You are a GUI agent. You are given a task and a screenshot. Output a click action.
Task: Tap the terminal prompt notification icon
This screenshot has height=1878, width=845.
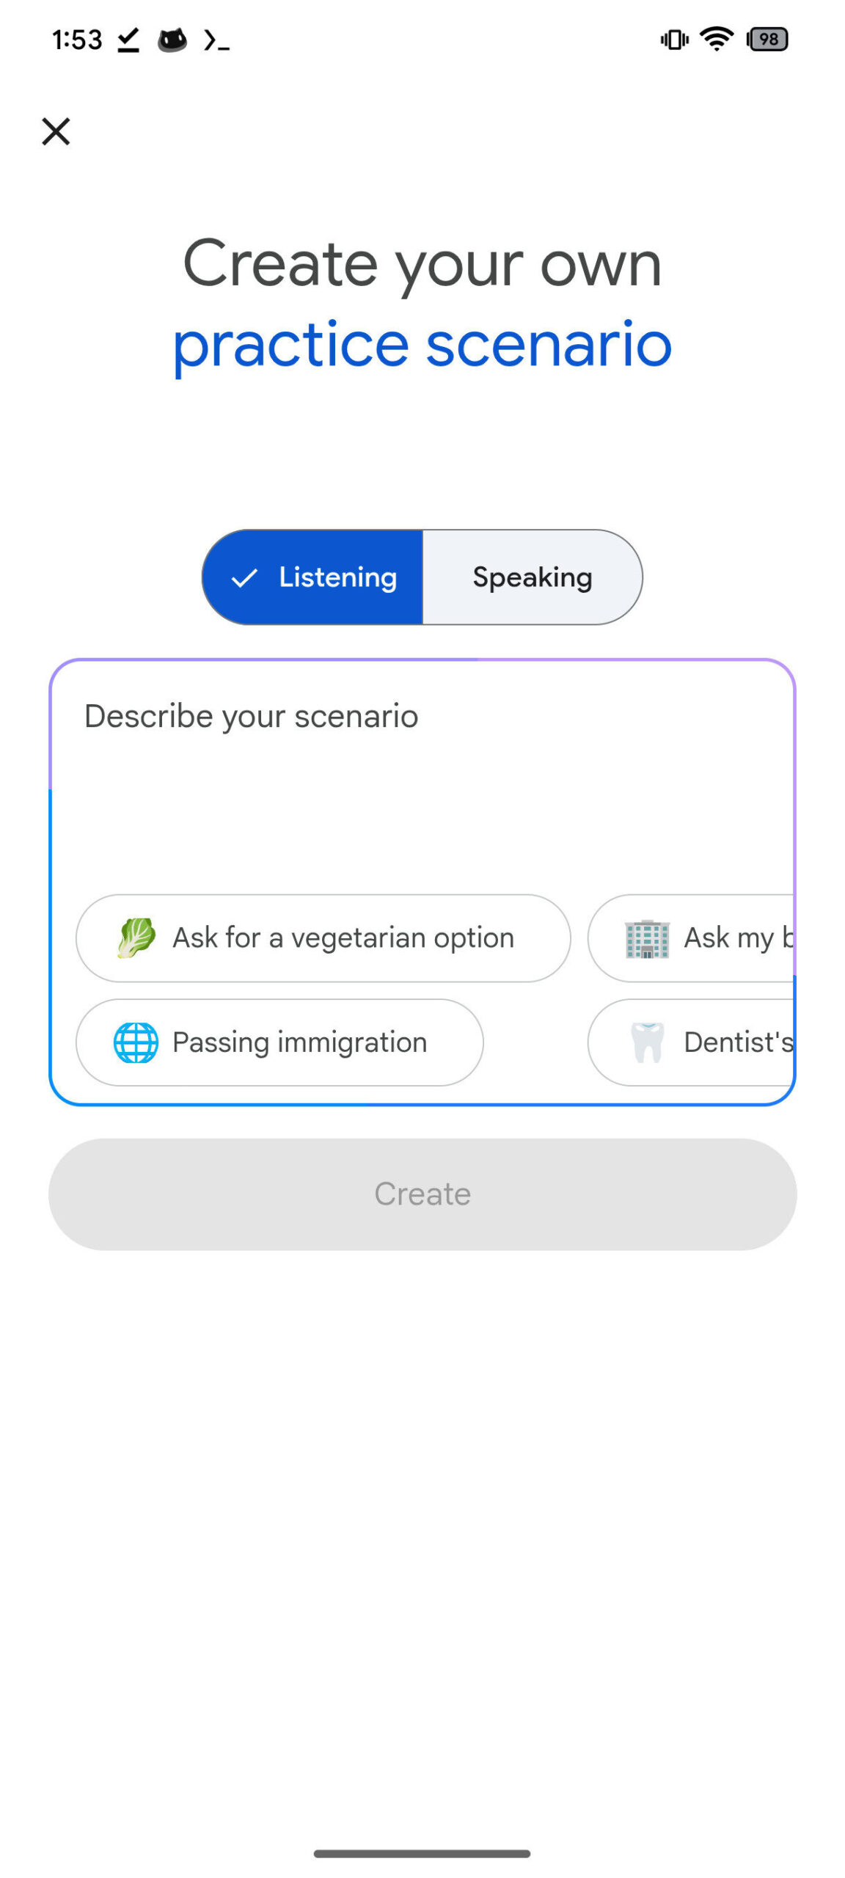[217, 40]
